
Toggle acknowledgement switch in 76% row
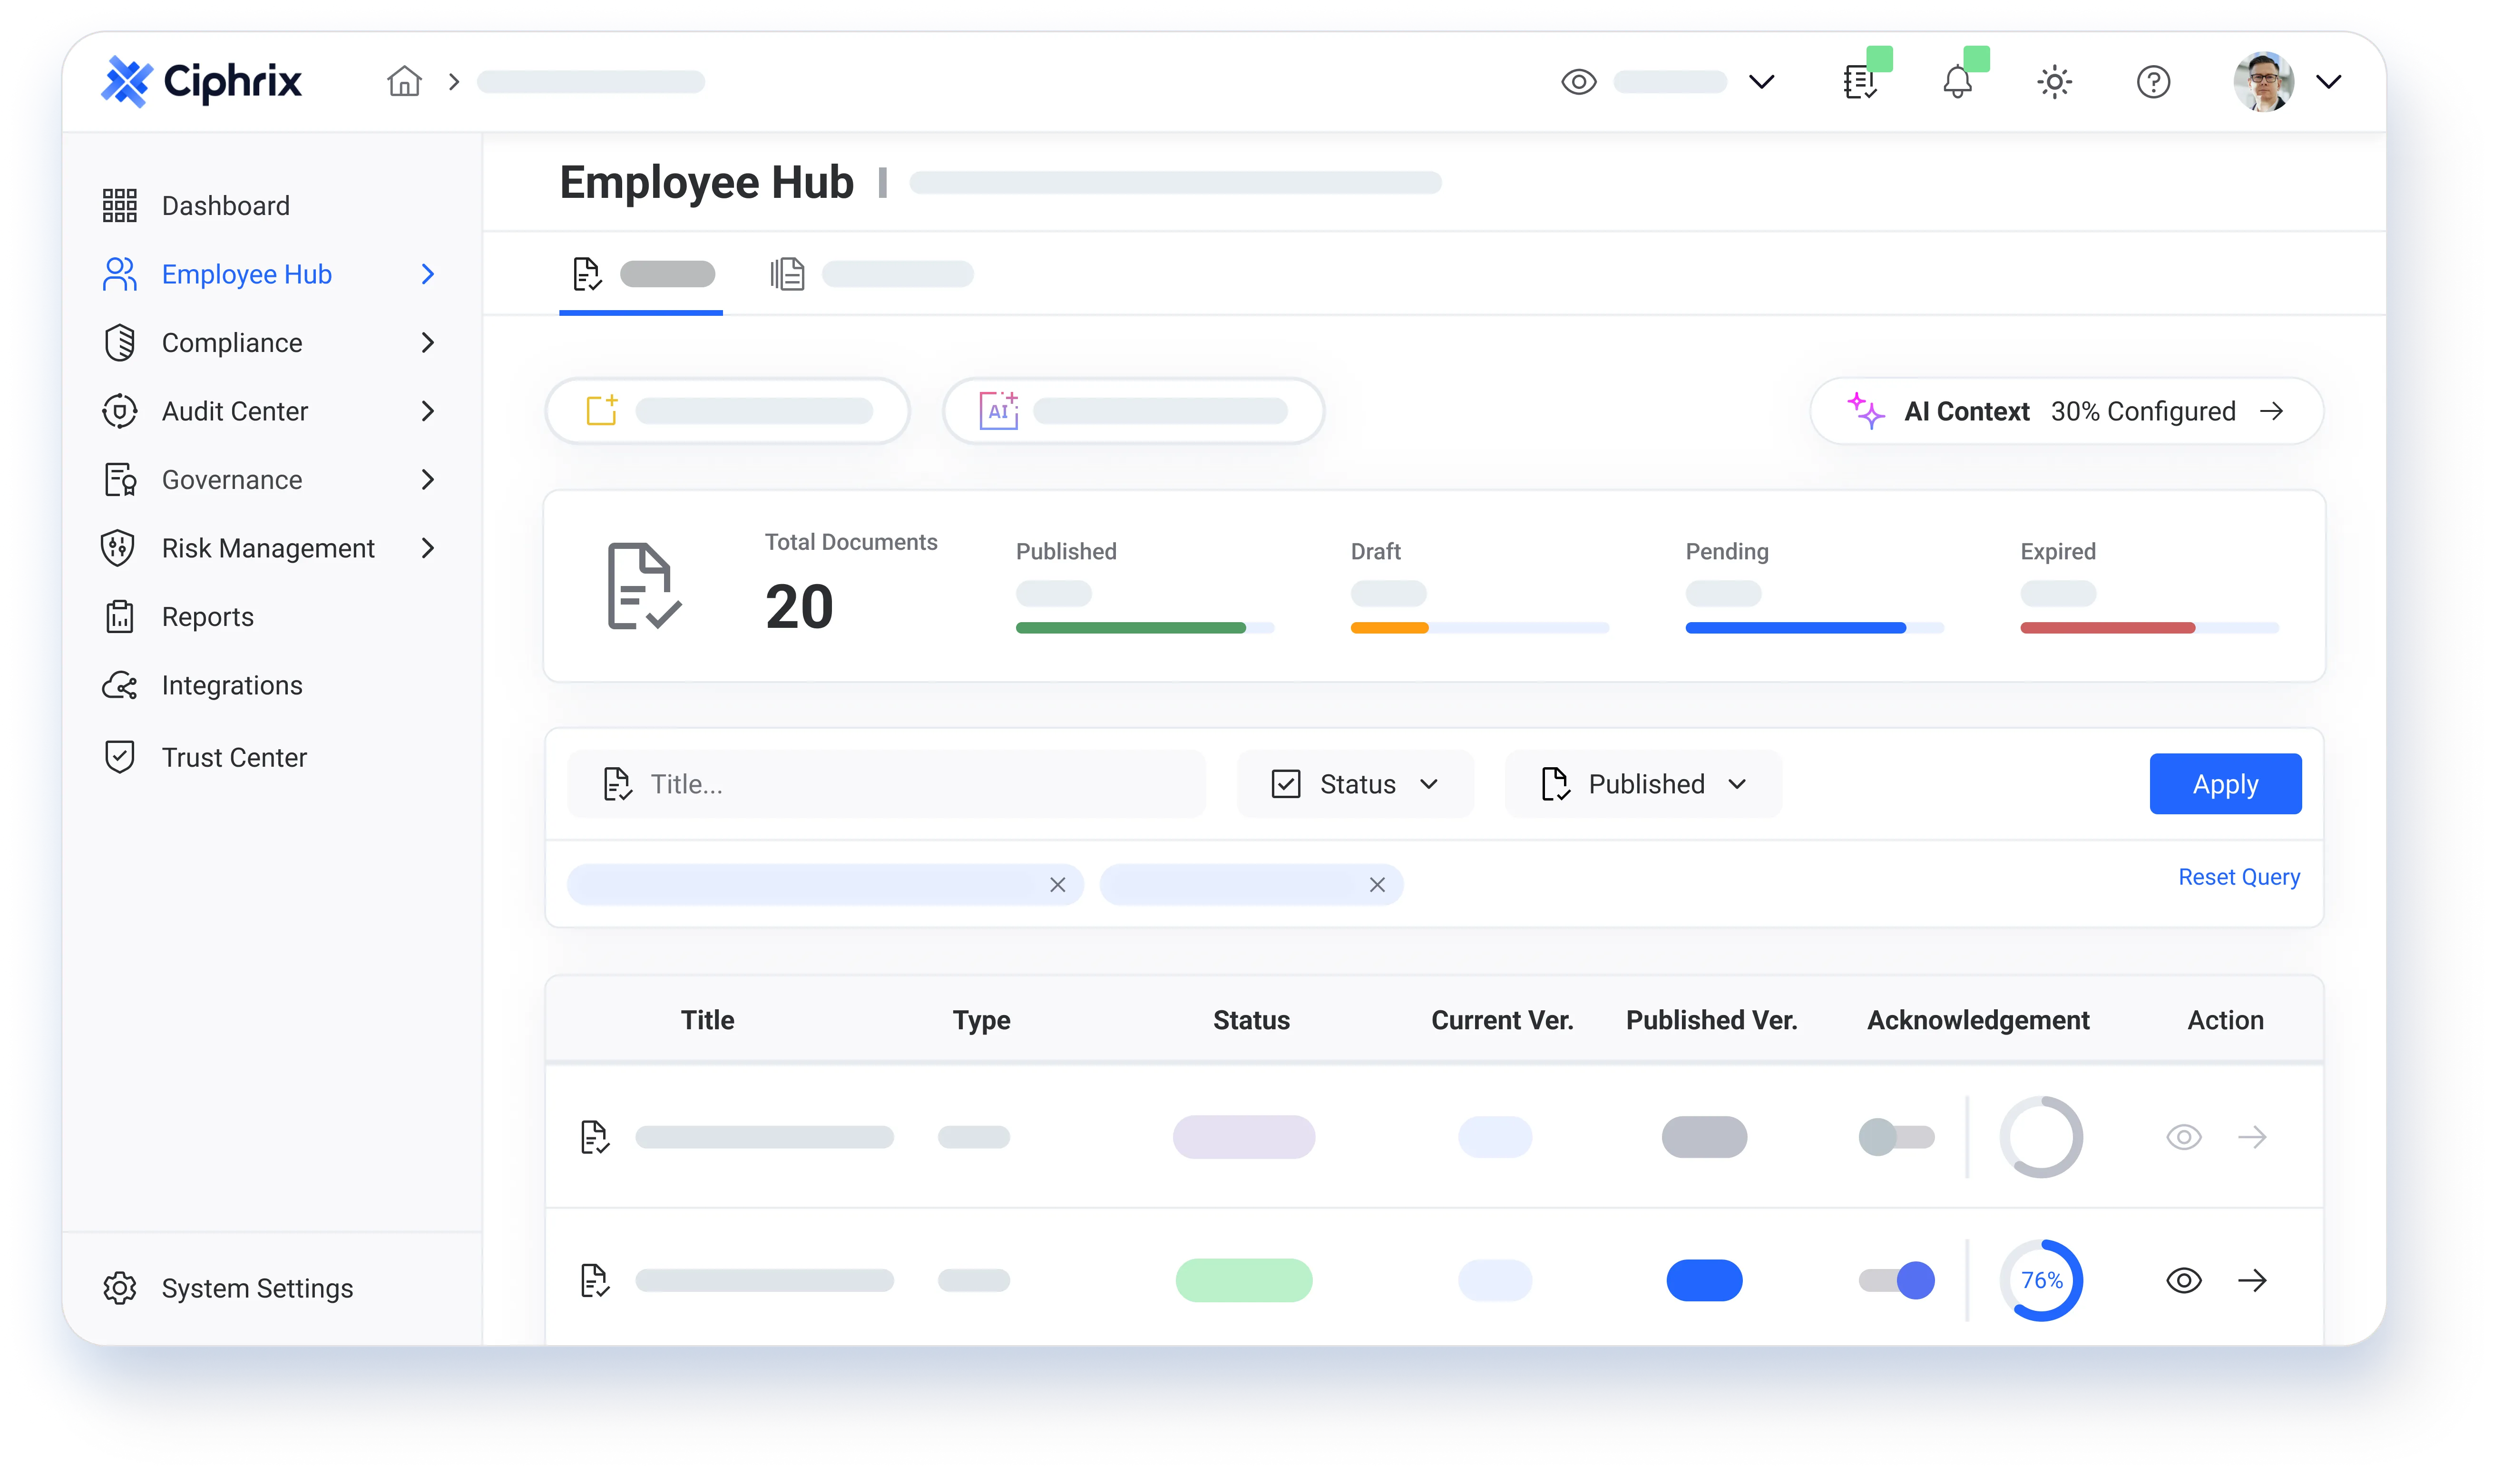point(1896,1280)
